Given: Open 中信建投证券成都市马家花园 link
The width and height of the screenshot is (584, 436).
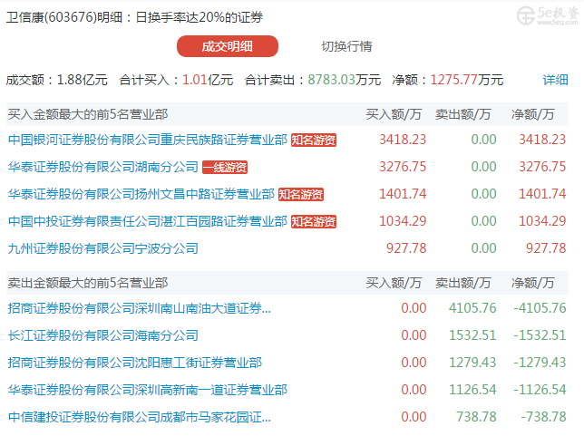Looking at the screenshot, I should (140, 417).
